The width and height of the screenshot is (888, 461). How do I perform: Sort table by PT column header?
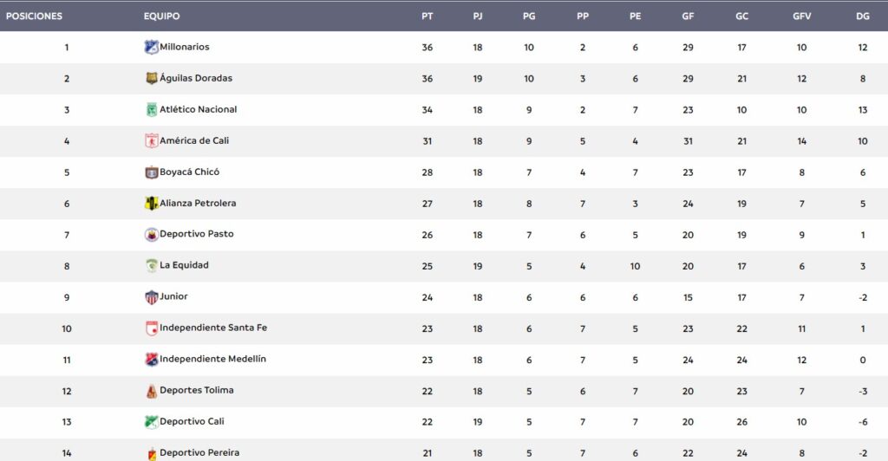tap(427, 16)
